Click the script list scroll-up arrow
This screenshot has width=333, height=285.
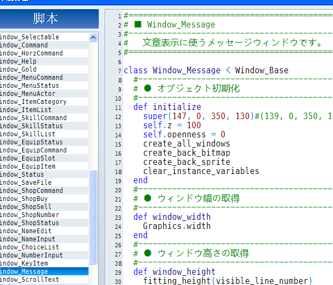tap(93, 38)
